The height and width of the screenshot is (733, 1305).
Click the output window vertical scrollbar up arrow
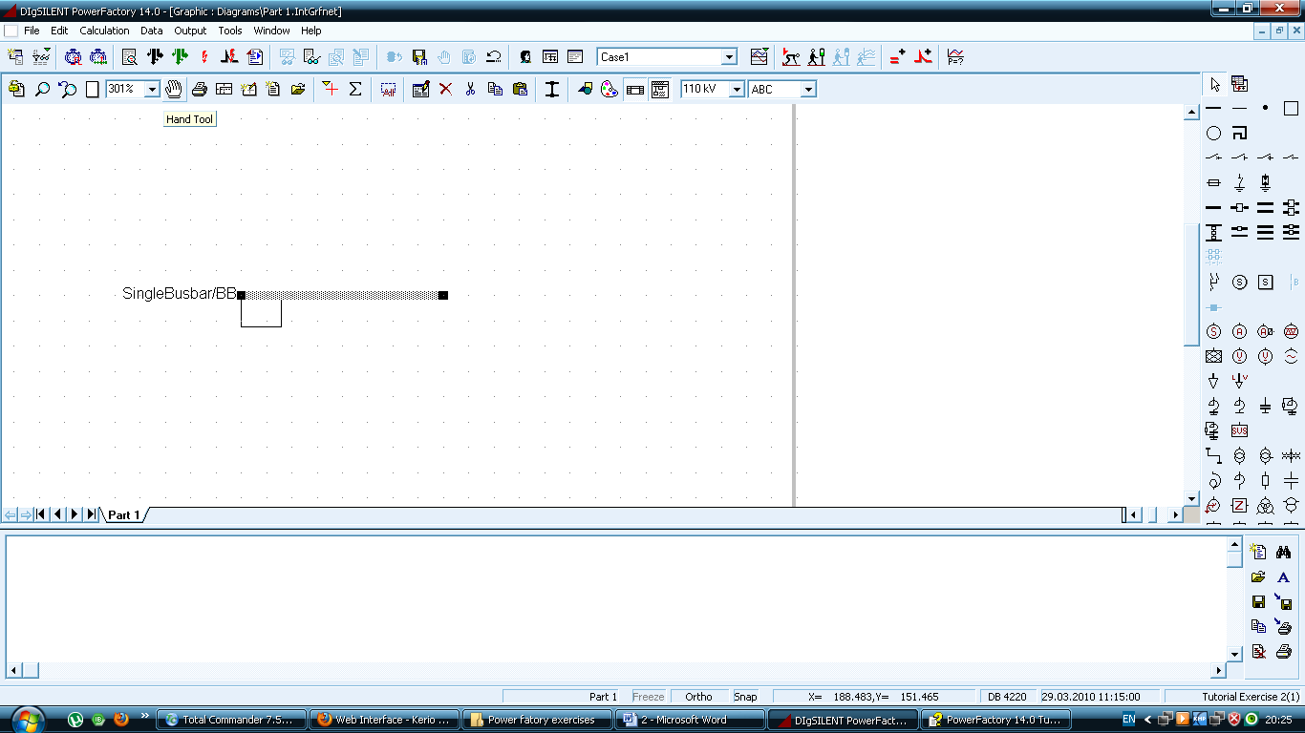tap(1234, 547)
